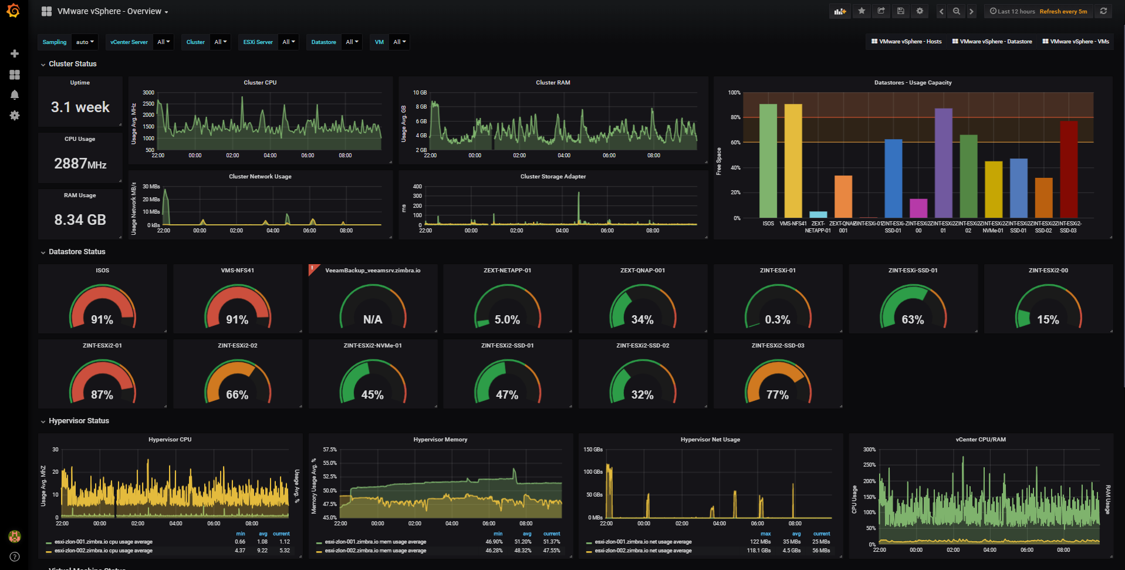Click the yellow color swatch for esxi-zlon-001 net usage

pos(590,542)
